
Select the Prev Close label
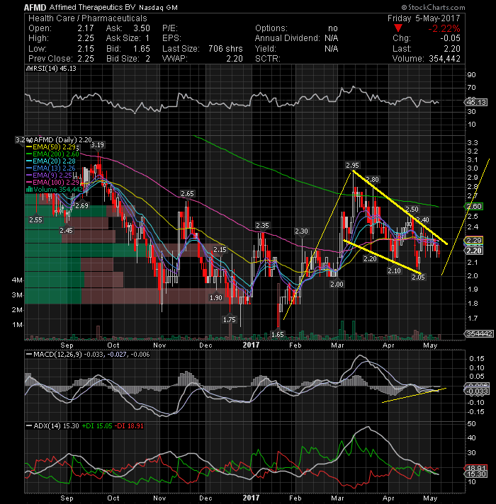point(50,59)
